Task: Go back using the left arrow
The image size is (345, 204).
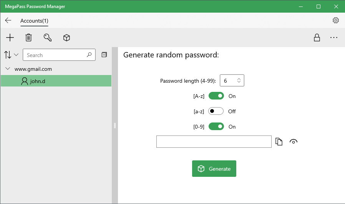Action: (x=8, y=20)
